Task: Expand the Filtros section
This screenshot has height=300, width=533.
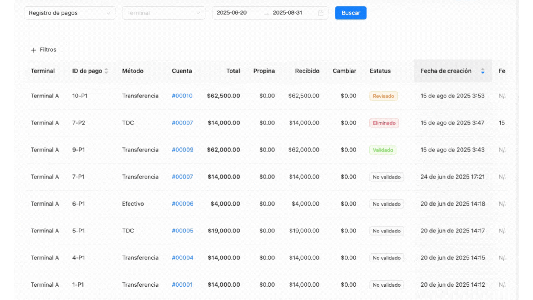Action: pyautogui.click(x=48, y=50)
